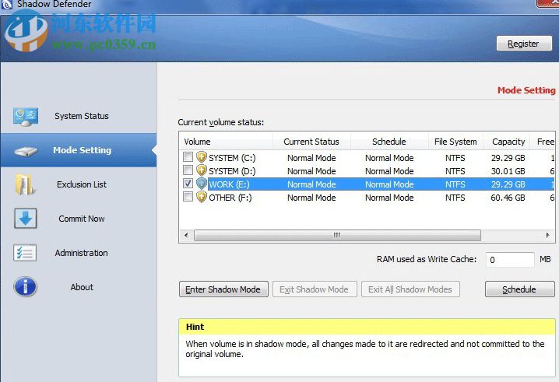Click the shield icon of OTHER (F:)
Image resolution: width=559 pixels, height=382 pixels.
(202, 197)
